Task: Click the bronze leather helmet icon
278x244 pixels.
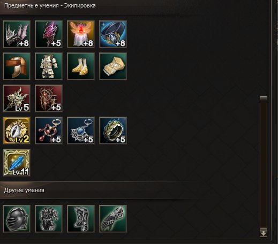Action: pos(17,66)
